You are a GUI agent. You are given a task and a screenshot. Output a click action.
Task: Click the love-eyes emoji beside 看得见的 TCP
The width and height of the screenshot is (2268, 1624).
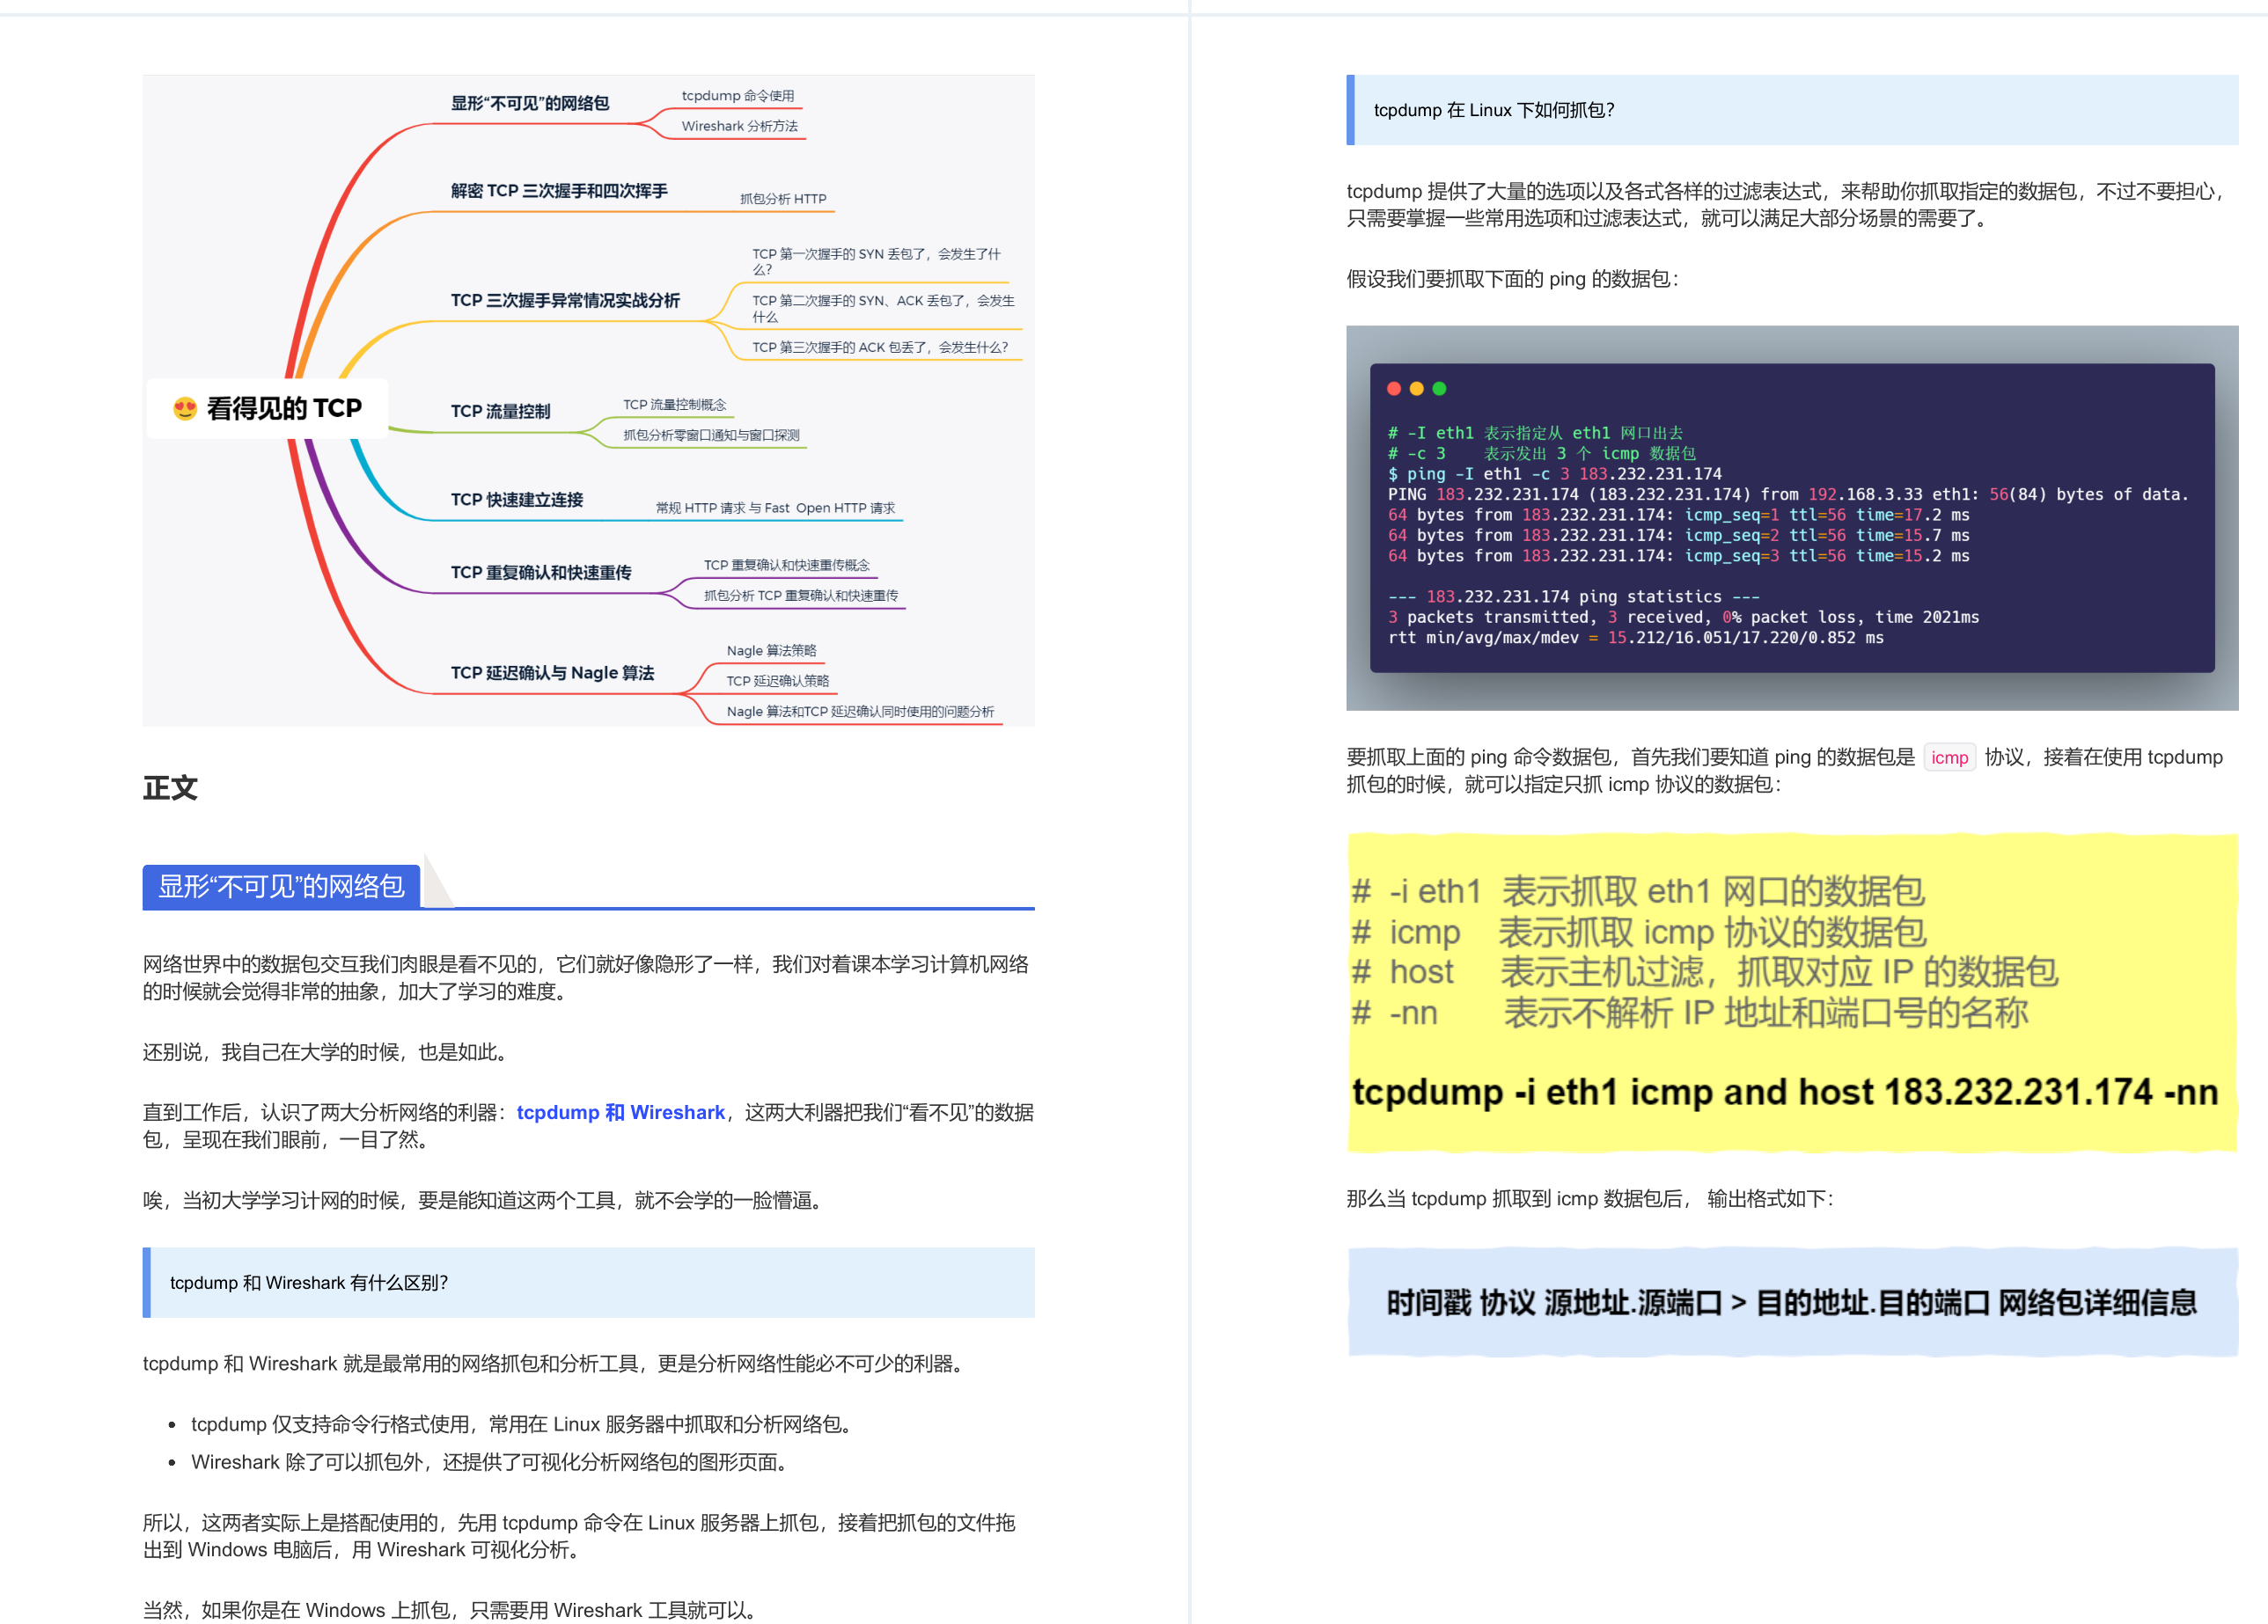point(185,409)
